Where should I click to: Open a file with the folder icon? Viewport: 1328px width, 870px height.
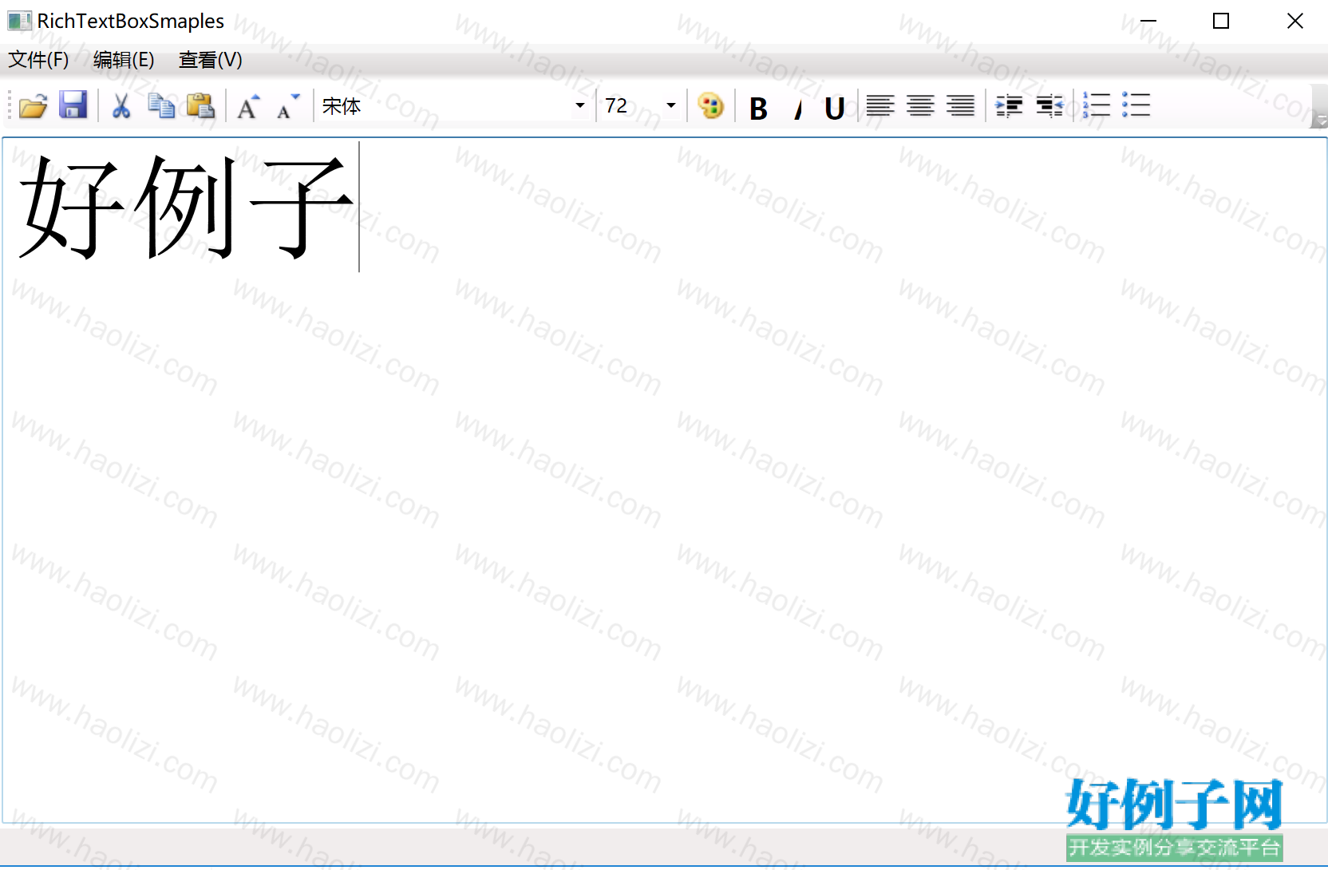tap(34, 105)
